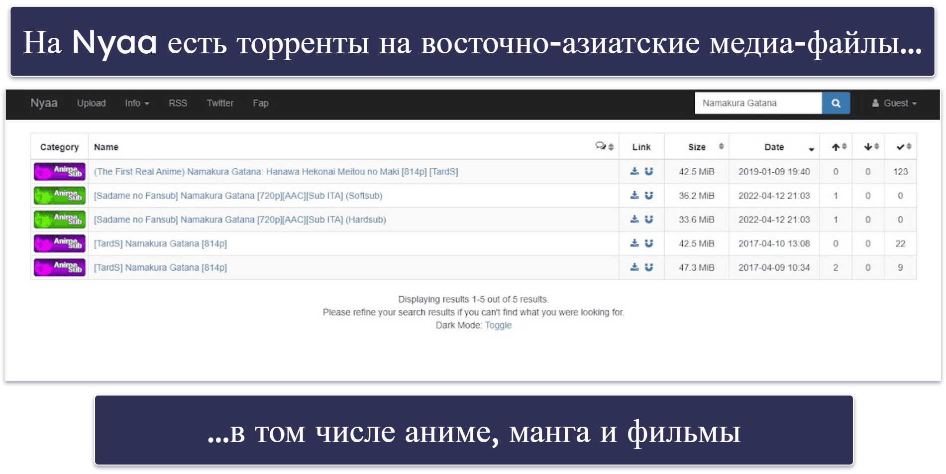This screenshot has height=474, width=946.
Task: Open Anime Sub badge on the 42.5 MiB 2017 row
Action: pos(59,243)
